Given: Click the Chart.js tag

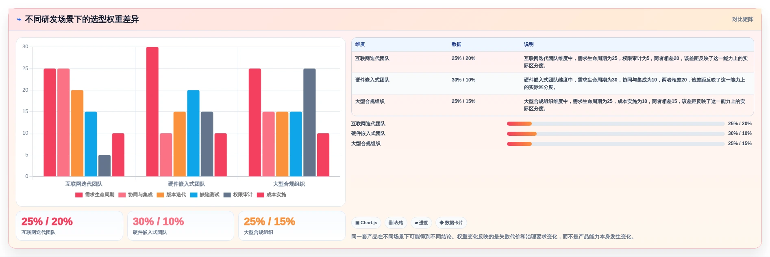Looking at the screenshot, I should 366,223.
